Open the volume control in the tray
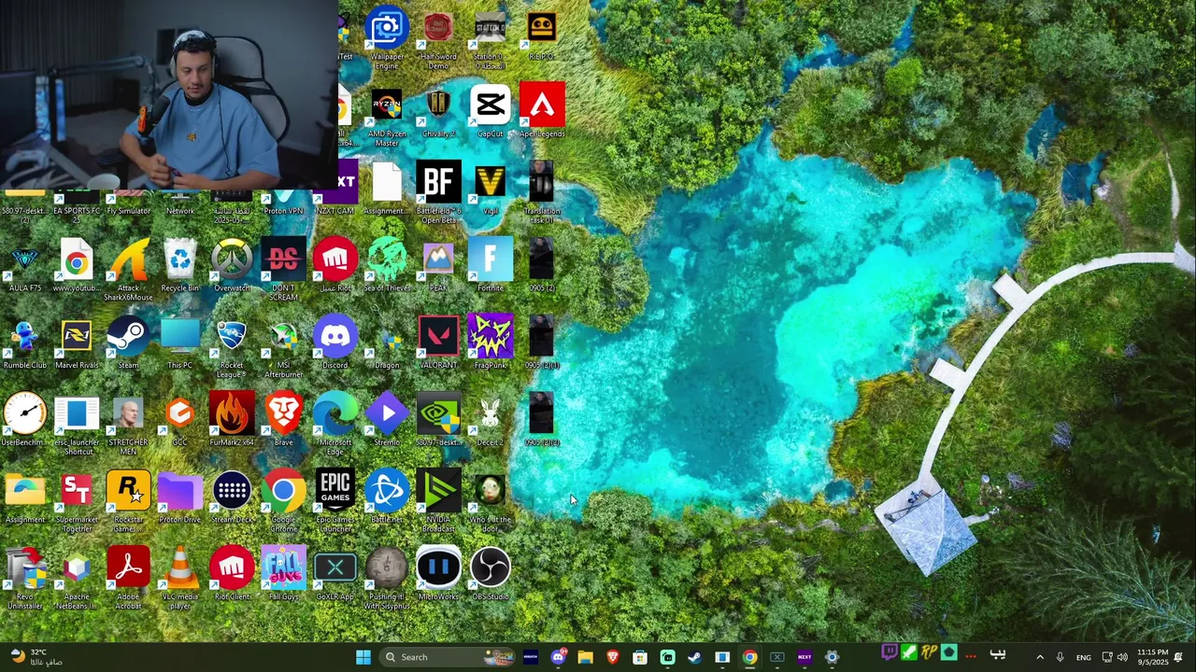 pos(1122,657)
